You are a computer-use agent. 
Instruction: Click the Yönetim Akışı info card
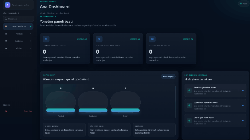click(x=109, y=130)
